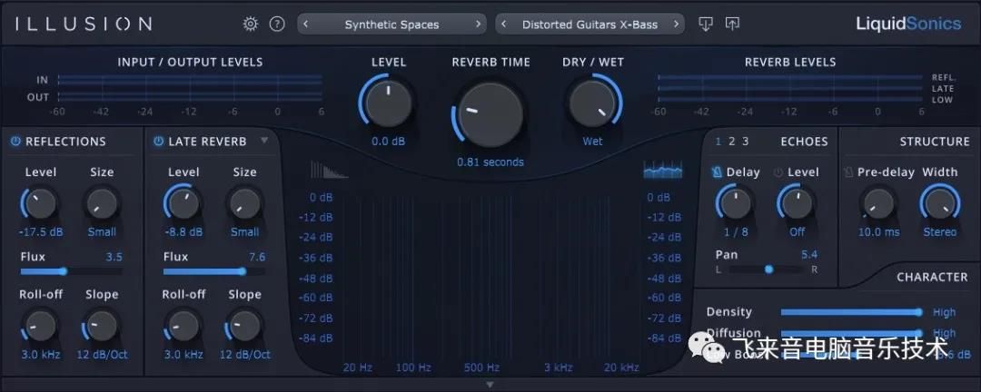Click the Late Reverb Slope knob
Screen dimensions: 981x392
(x=244, y=326)
